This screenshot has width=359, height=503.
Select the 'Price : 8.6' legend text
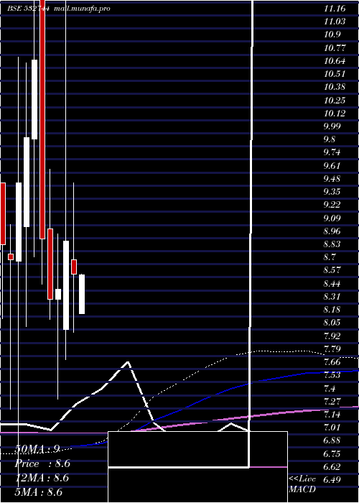click(x=42, y=464)
